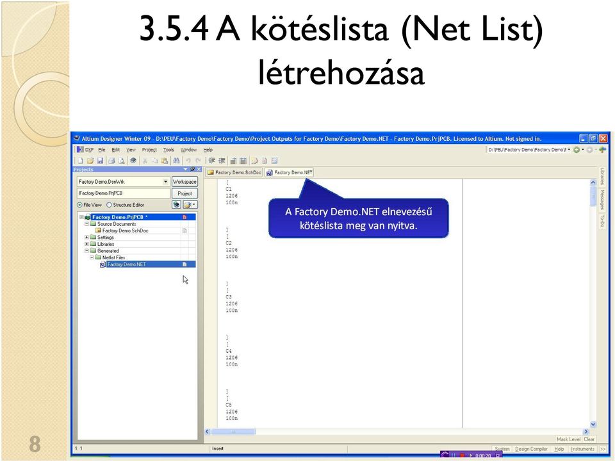Print the document via toolbar icon
This screenshot has width=615, height=461.
coord(111,161)
